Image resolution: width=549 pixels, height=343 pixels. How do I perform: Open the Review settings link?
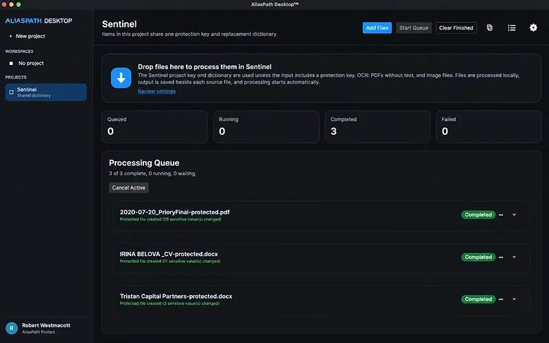[156, 91]
